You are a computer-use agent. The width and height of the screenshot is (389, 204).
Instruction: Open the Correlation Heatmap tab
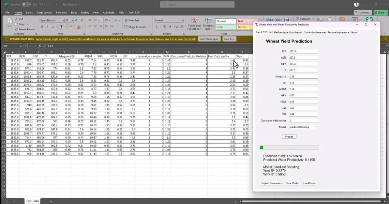pos(315,32)
